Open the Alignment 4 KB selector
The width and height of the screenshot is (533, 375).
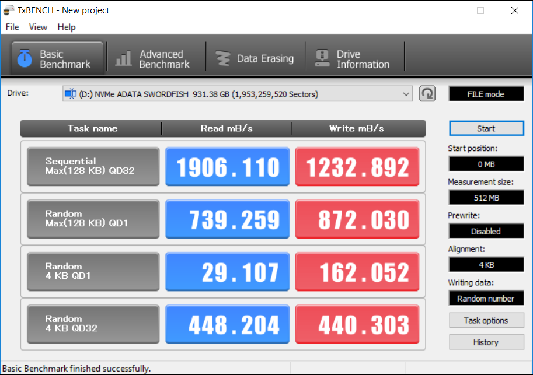pos(486,265)
